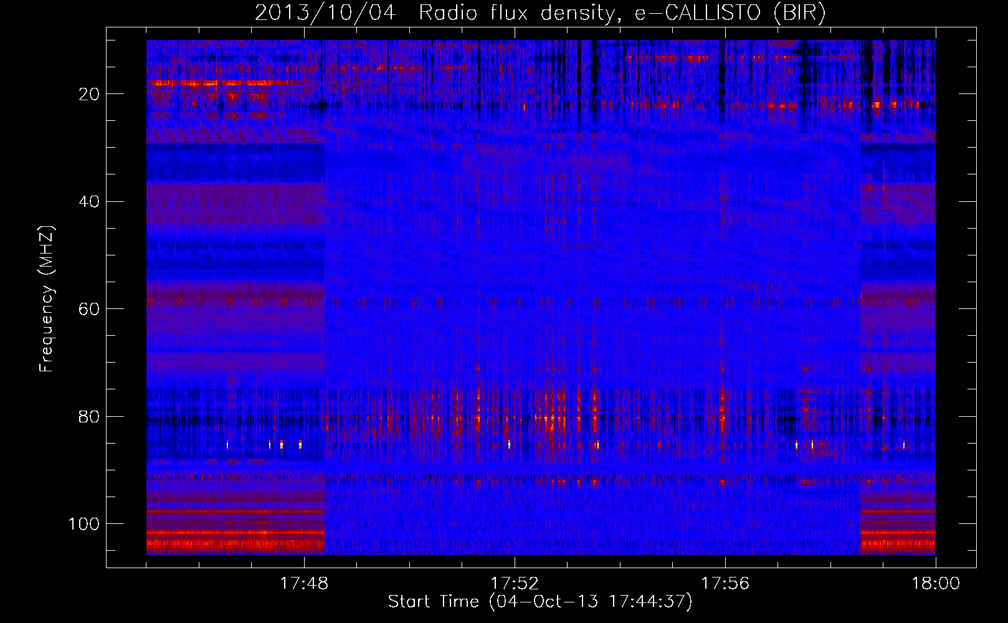Click the plot title "Radio flux density, e-CALLISTO (BIR)"
Screen dimensions: 1008x623
[622, 14]
